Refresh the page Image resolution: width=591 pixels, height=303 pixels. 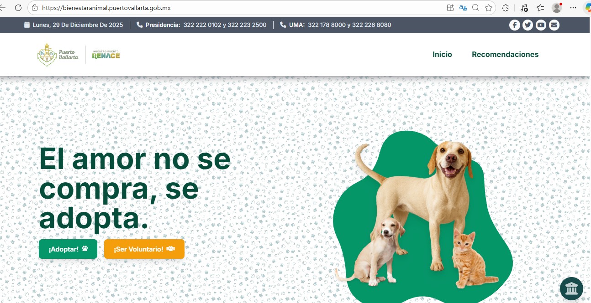pos(18,8)
